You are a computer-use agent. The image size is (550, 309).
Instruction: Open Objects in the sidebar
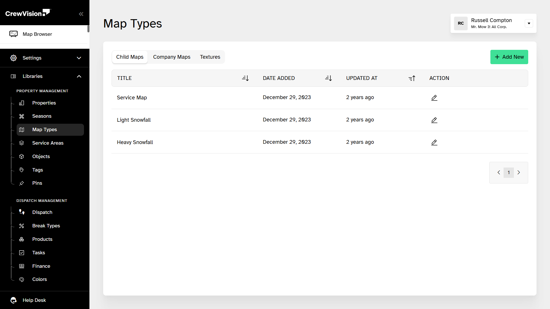[41, 156]
